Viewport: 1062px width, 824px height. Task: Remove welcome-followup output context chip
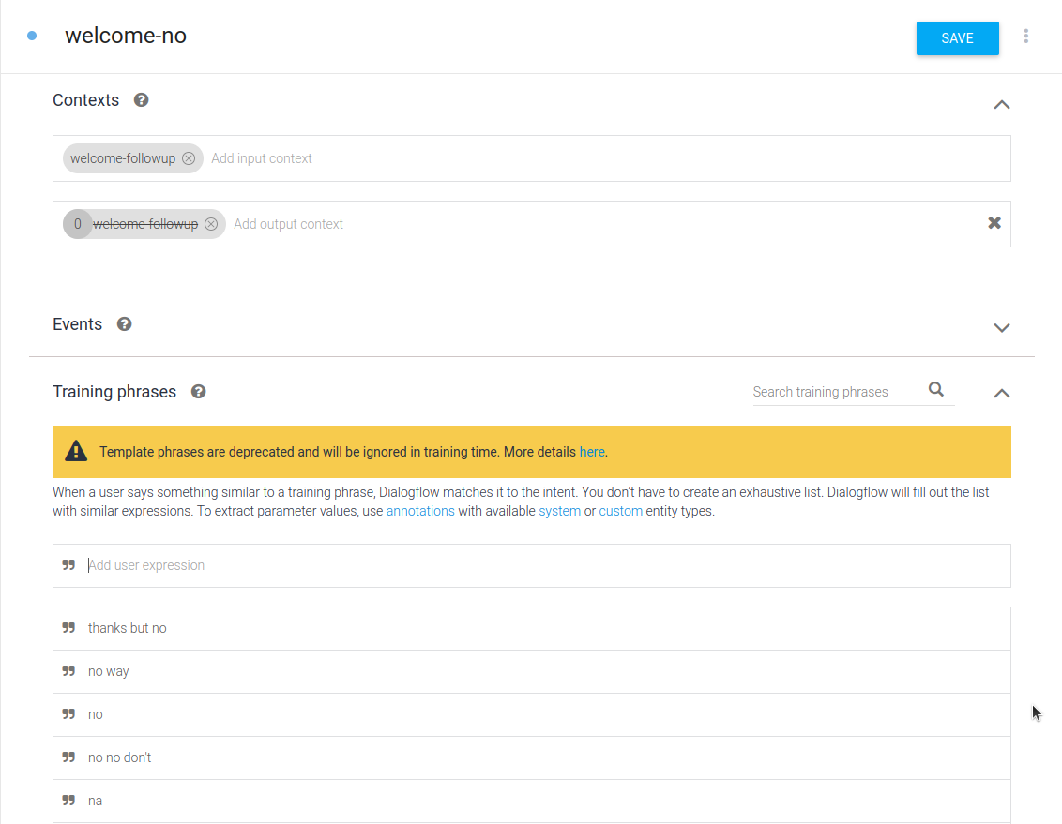click(x=211, y=224)
